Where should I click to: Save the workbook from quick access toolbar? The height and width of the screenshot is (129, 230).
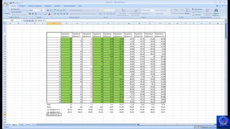pos(10,3)
